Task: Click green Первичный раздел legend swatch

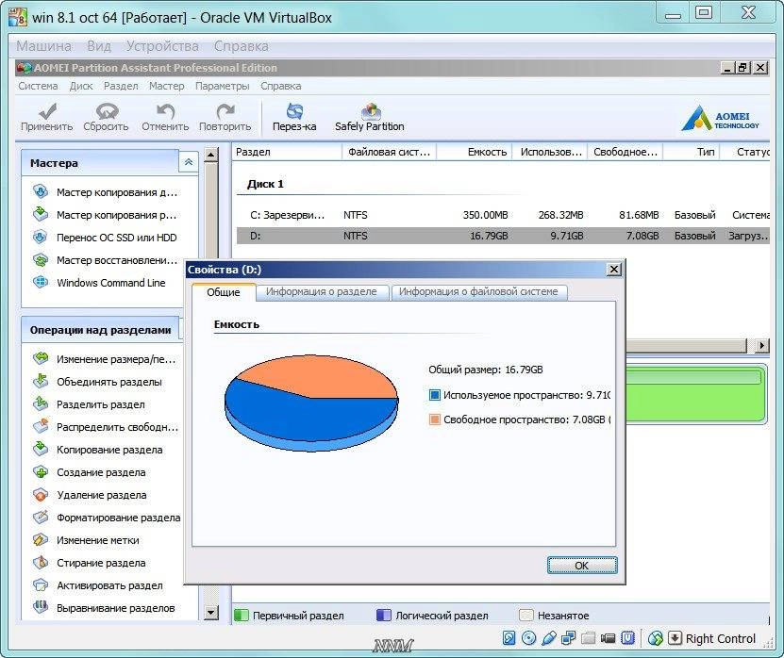Action: 242,615
